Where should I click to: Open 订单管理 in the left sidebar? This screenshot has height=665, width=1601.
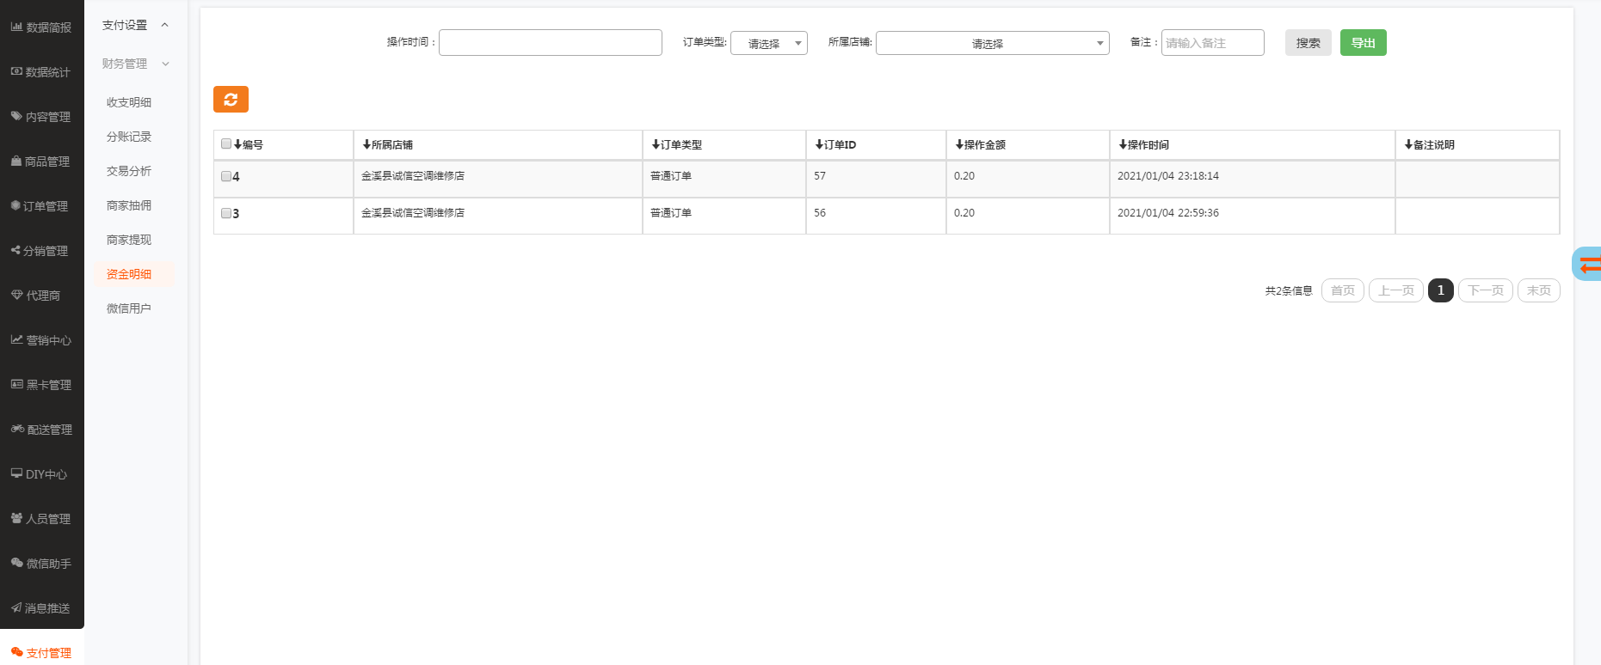click(41, 206)
